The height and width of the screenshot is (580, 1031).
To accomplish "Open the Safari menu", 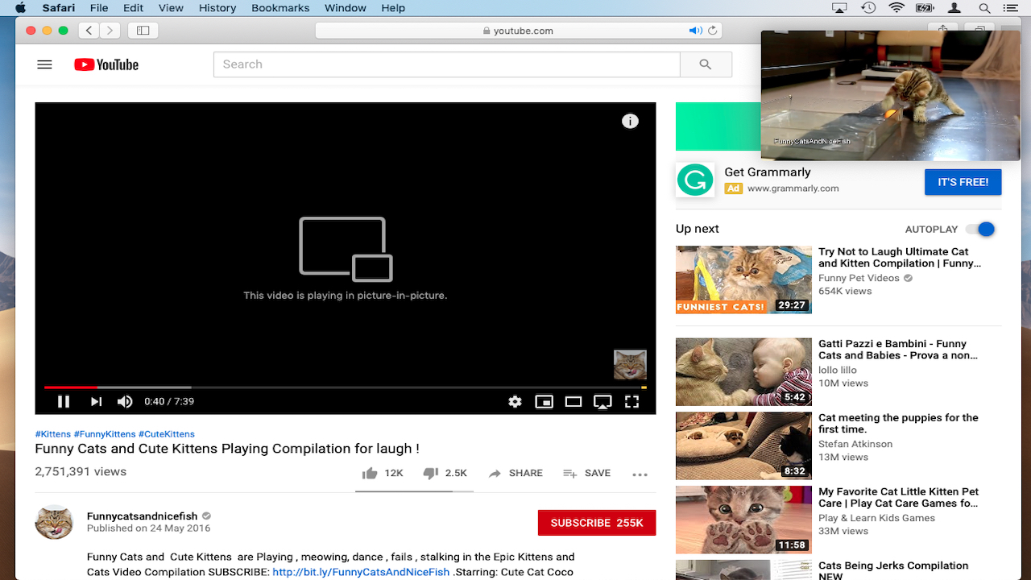I will [x=58, y=8].
